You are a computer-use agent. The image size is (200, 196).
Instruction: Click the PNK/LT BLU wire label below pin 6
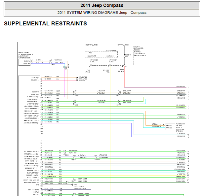(88, 71)
